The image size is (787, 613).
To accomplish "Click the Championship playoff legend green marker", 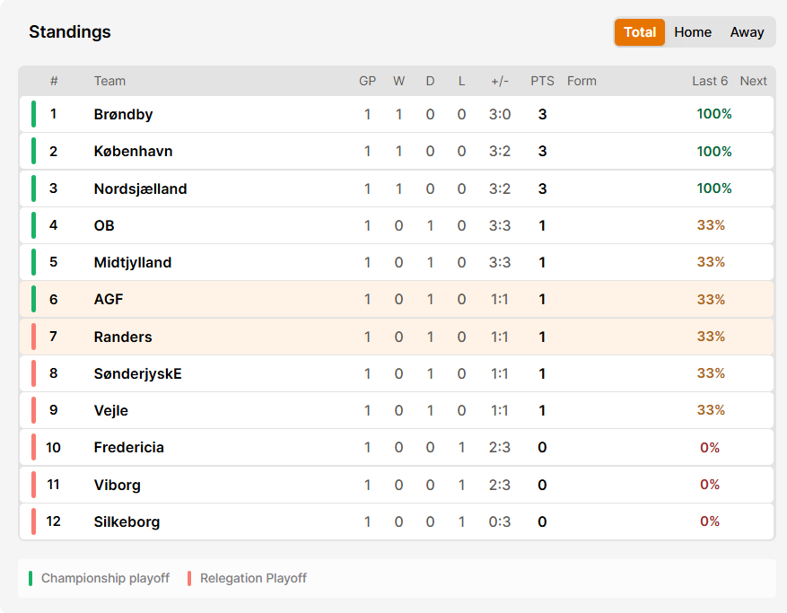I will pos(31,578).
